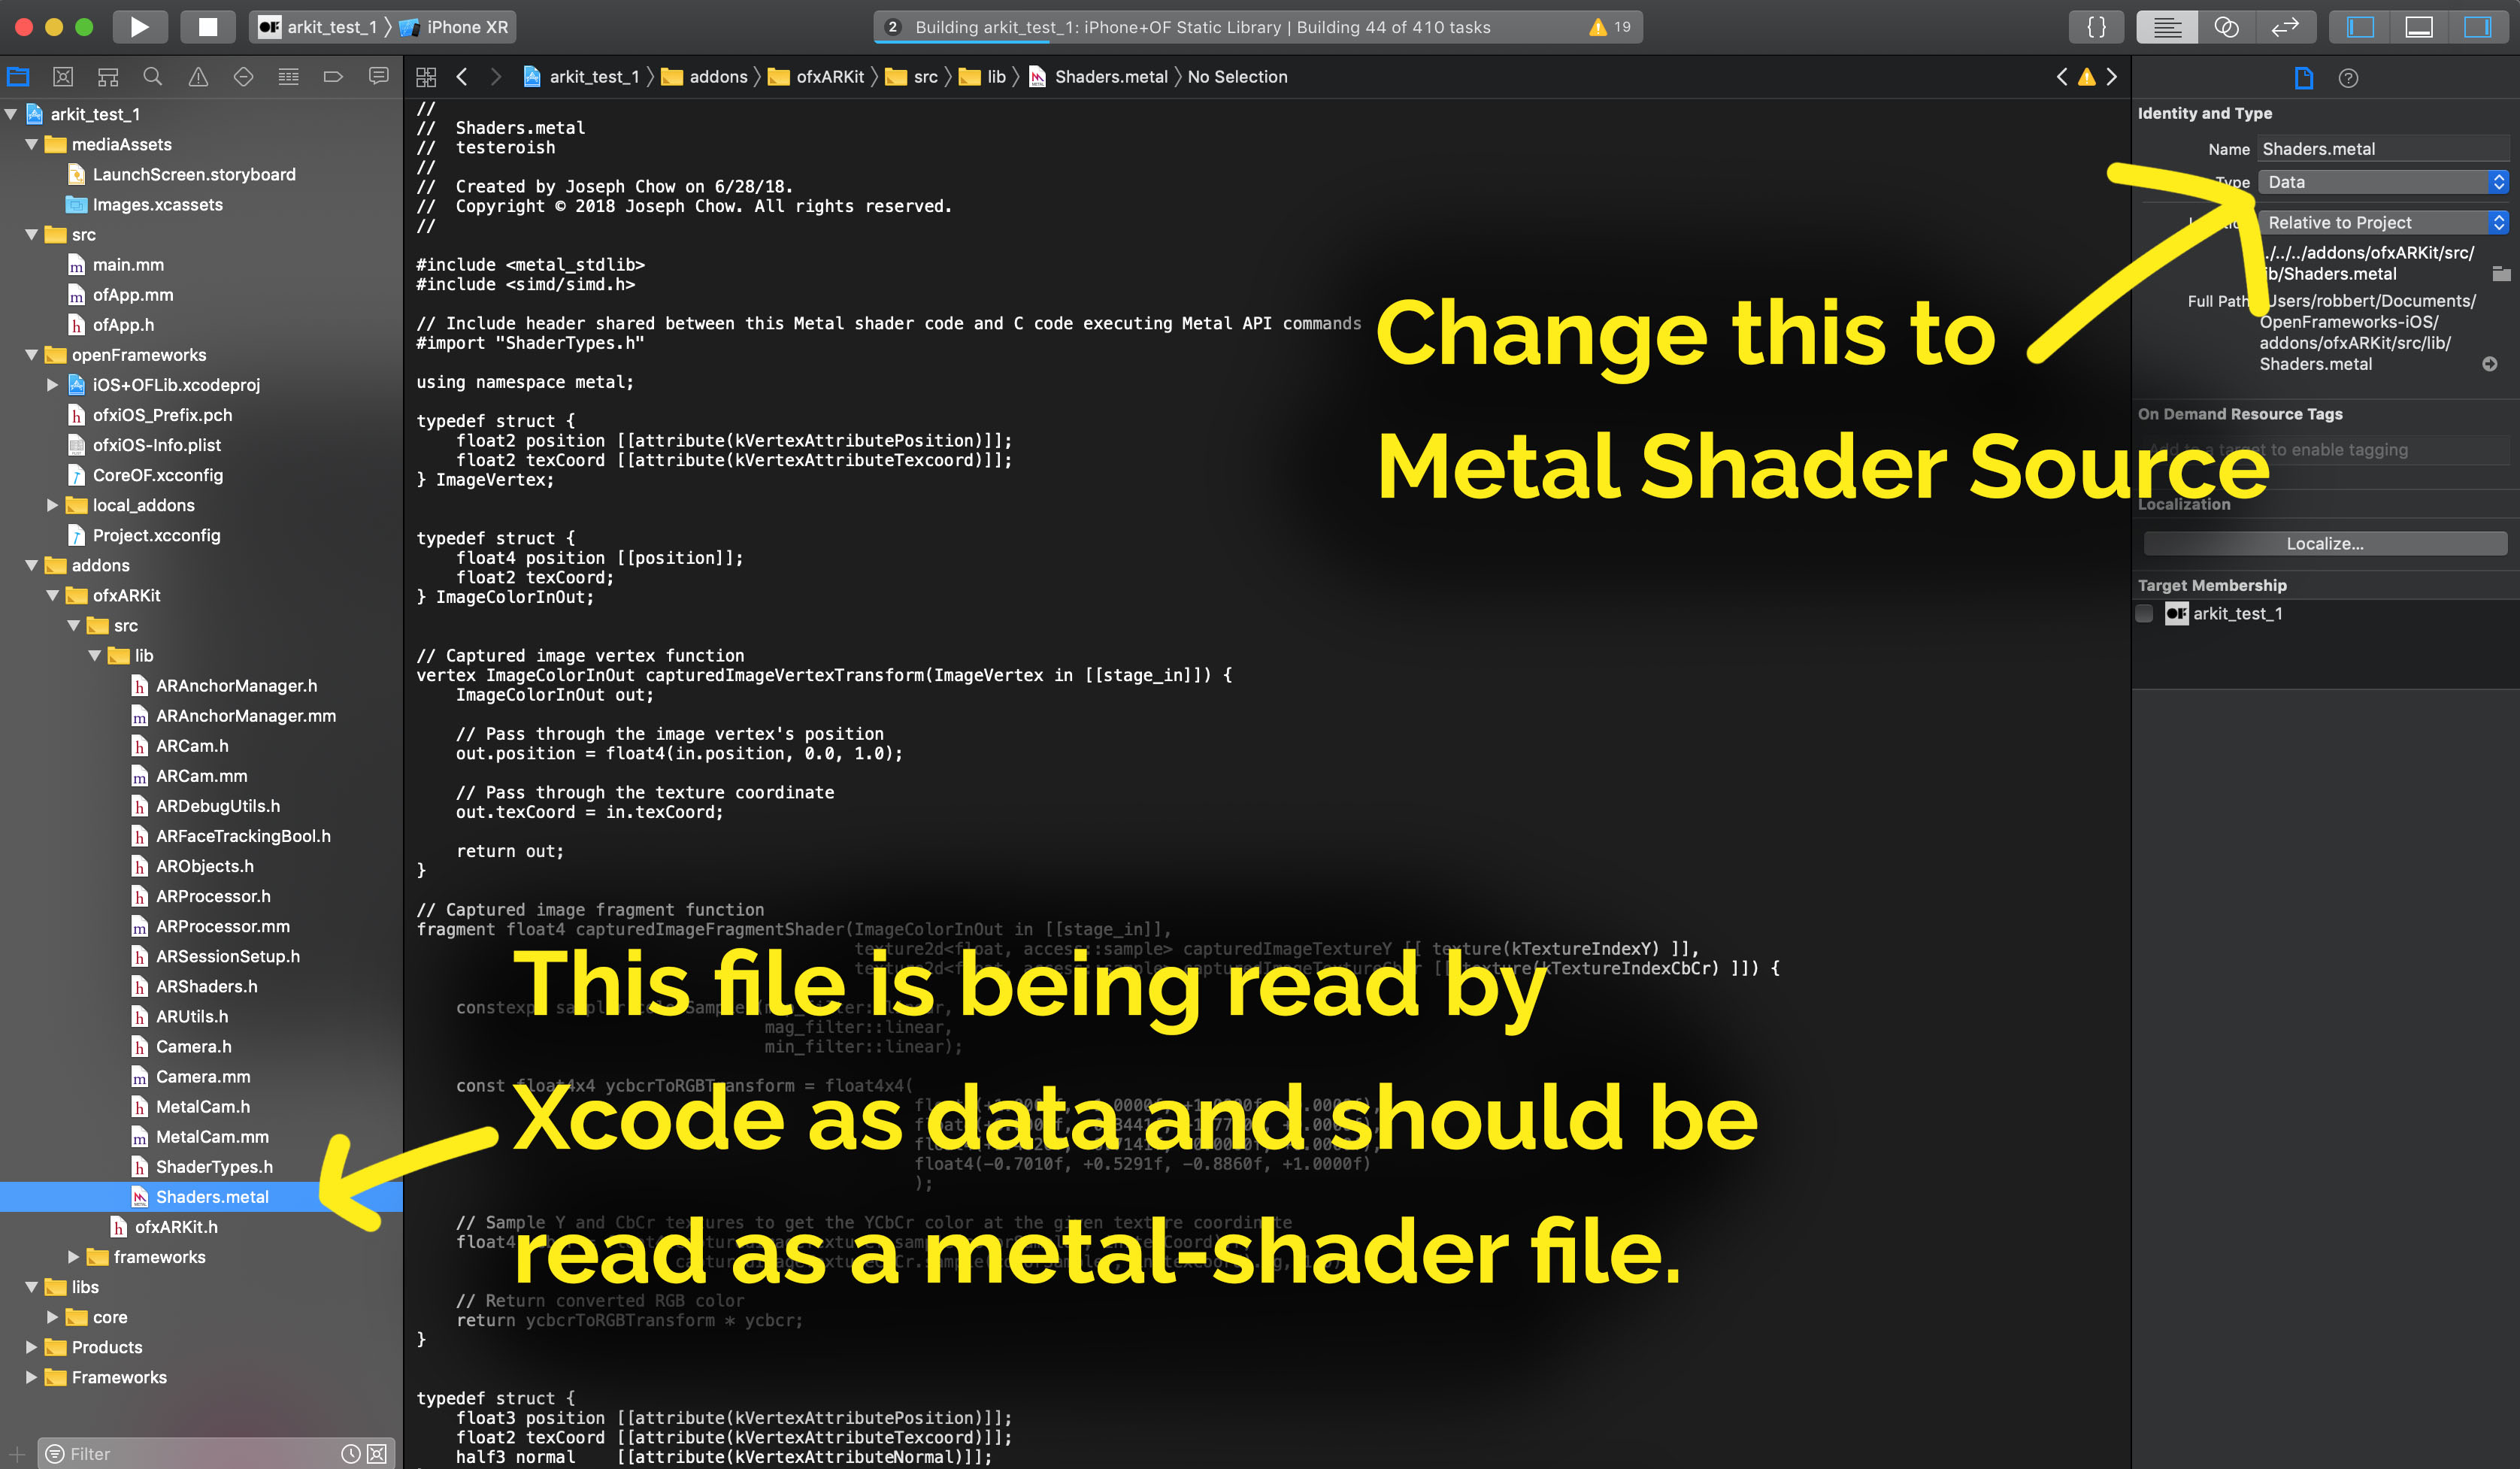Click the run/play button in toolbar
Viewport: 2520px width, 1469px height.
[x=138, y=26]
